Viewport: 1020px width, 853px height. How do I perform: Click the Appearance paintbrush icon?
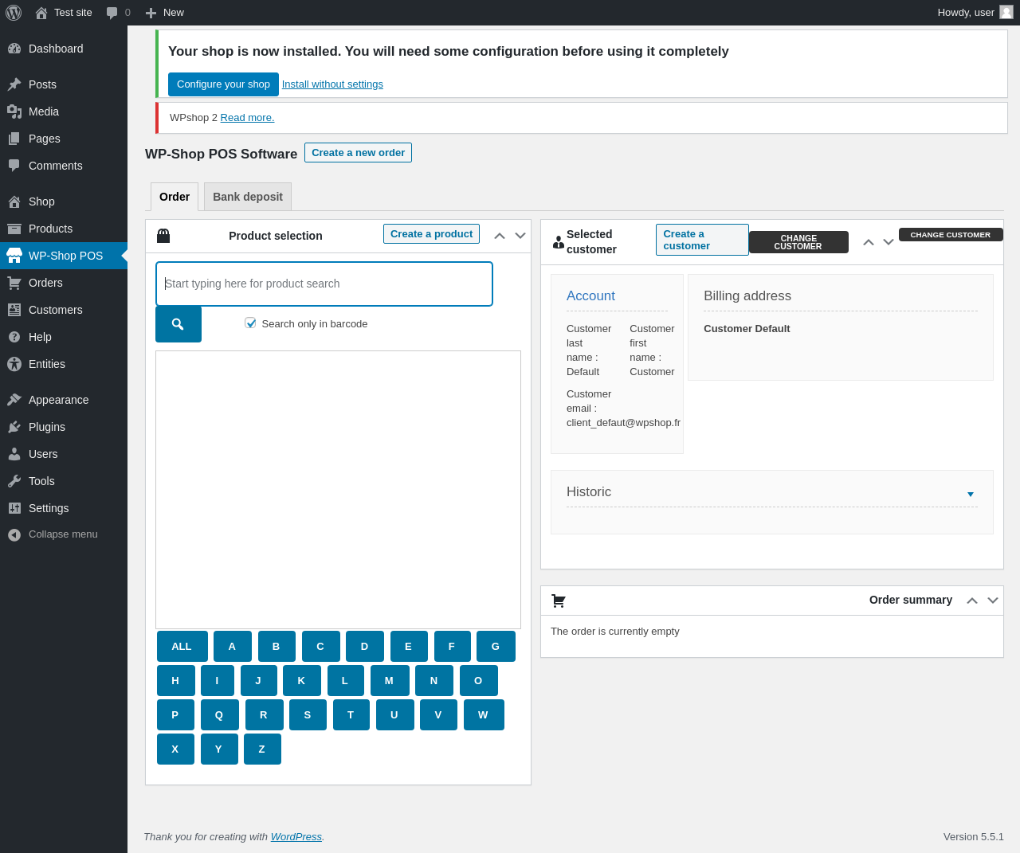point(14,400)
